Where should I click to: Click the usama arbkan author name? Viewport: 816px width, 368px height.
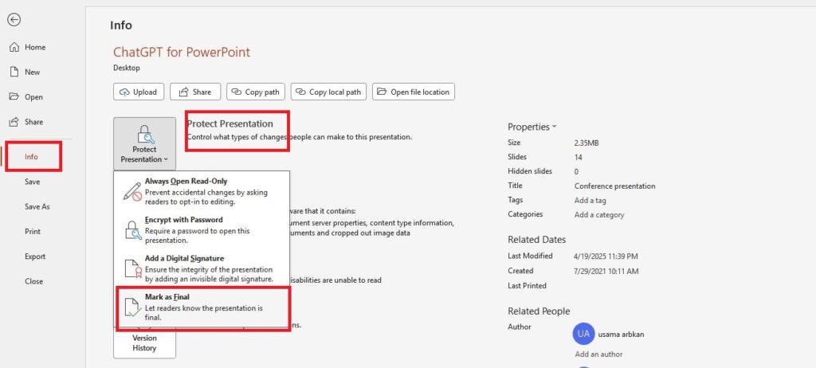[x=621, y=335]
